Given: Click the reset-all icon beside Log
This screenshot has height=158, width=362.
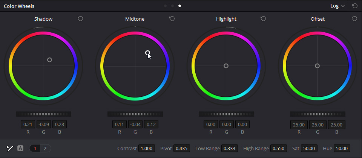Looking at the screenshot, I should point(355,6).
